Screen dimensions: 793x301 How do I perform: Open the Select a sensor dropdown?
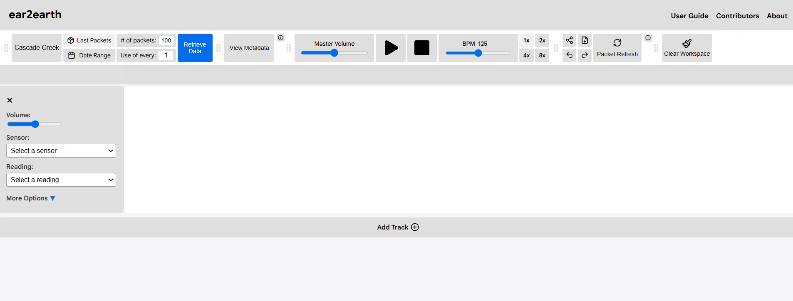pyautogui.click(x=61, y=151)
